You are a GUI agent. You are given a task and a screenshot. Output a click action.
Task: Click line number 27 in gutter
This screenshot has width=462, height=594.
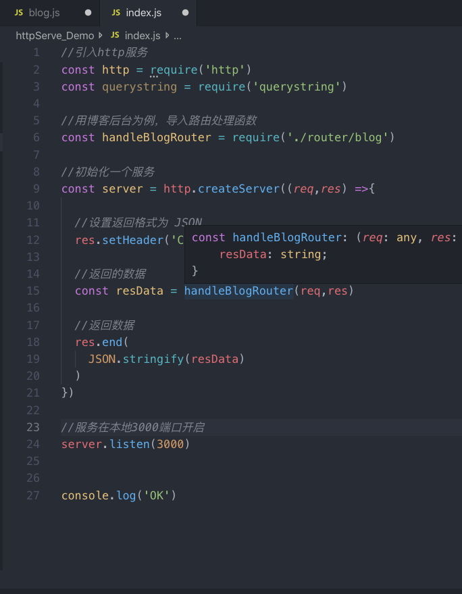click(33, 495)
